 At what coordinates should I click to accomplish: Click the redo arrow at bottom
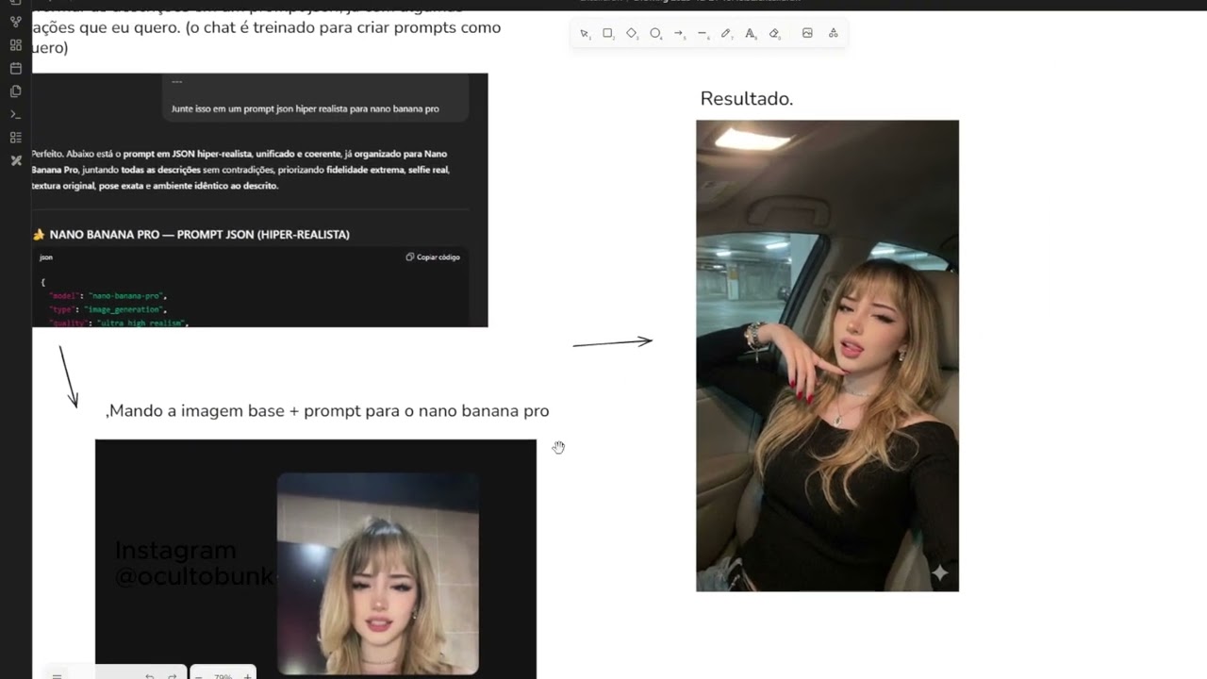click(x=172, y=675)
